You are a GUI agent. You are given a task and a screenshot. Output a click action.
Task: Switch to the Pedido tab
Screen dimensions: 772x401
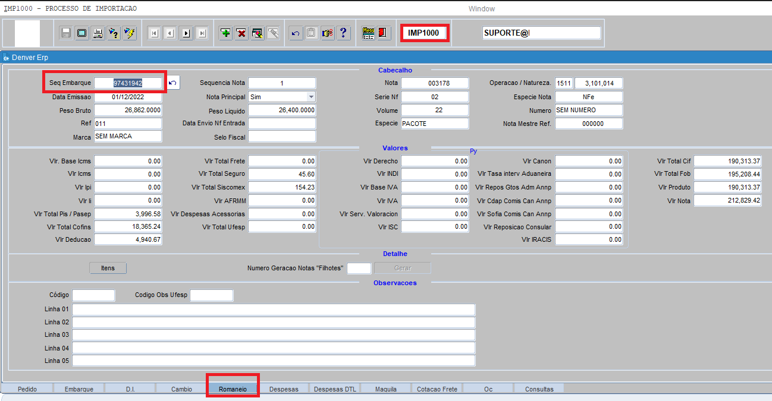pos(27,389)
